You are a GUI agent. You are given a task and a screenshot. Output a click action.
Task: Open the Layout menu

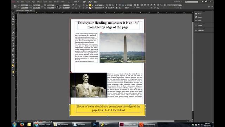click(x=28, y=2)
